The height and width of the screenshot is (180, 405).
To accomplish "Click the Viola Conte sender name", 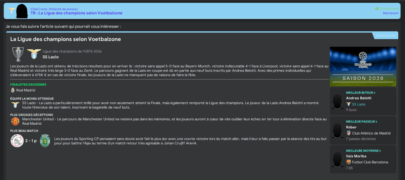I will pos(38,8).
